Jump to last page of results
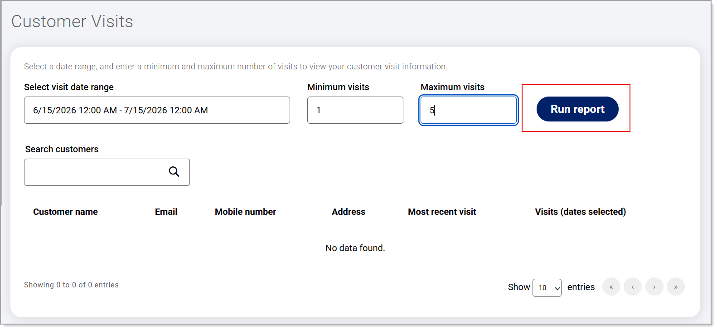 point(676,286)
